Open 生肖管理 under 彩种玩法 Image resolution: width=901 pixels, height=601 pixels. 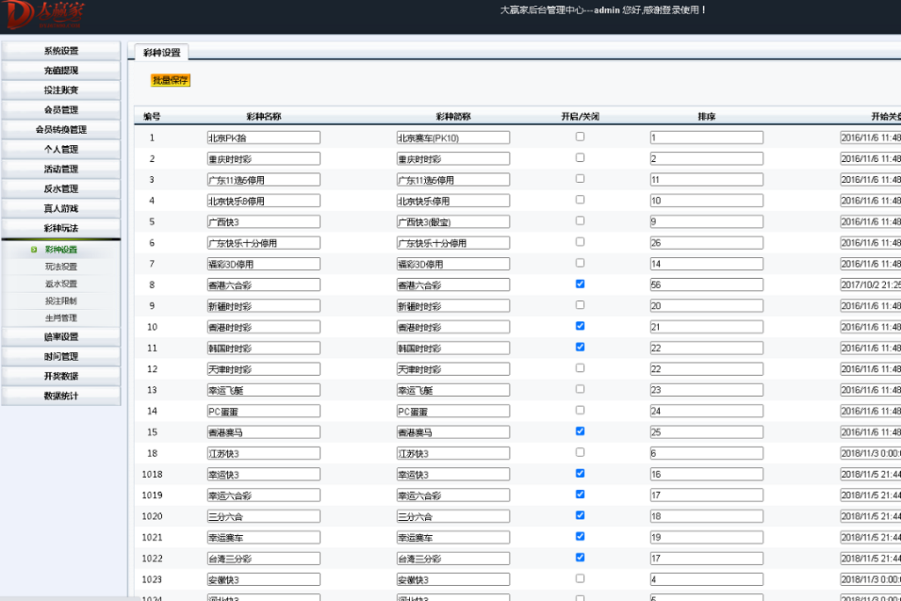pos(62,318)
